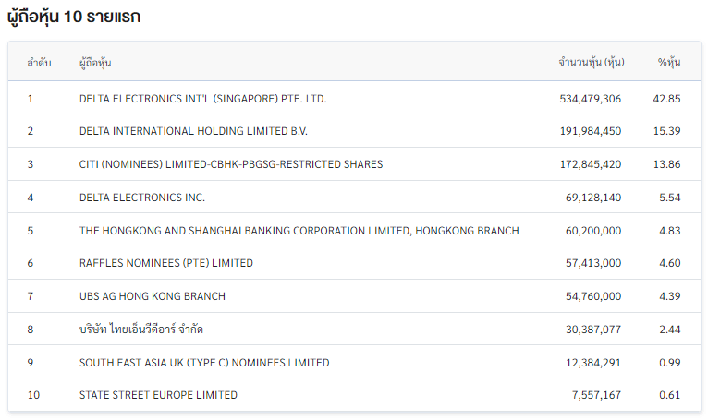Viewport: 708px width, 420px height.
Task: Select State Street Europe Limited
Action: pyautogui.click(x=158, y=395)
